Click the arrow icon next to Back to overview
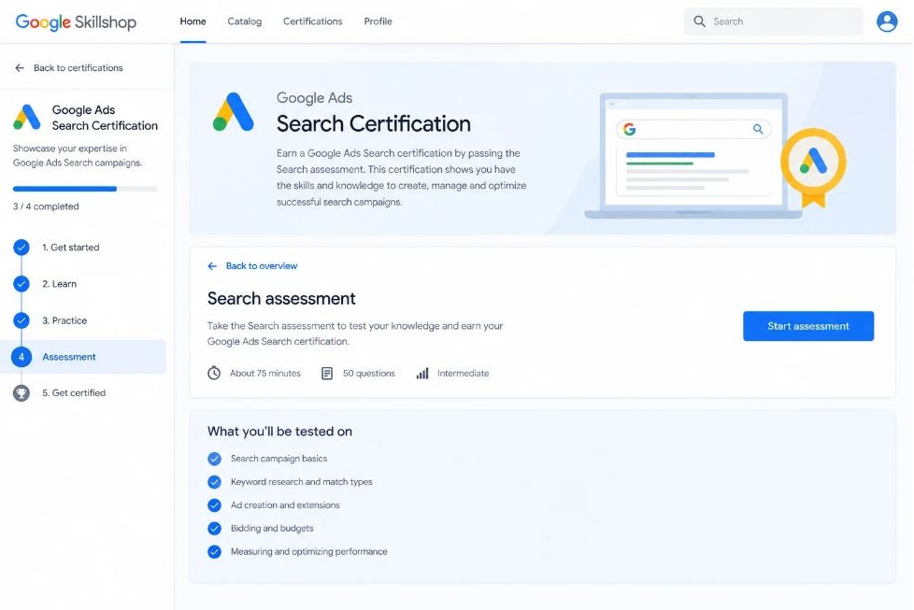The height and width of the screenshot is (610, 914). click(212, 266)
